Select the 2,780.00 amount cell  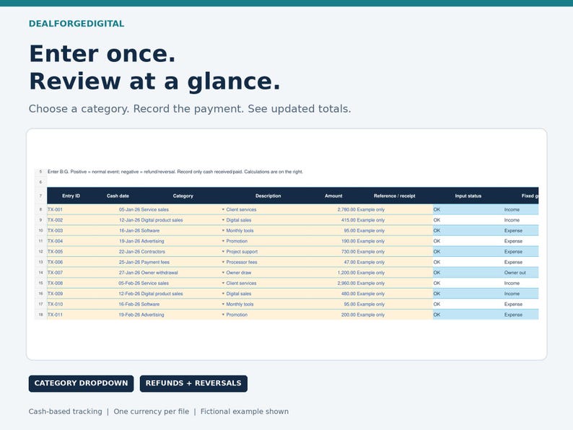click(x=346, y=210)
